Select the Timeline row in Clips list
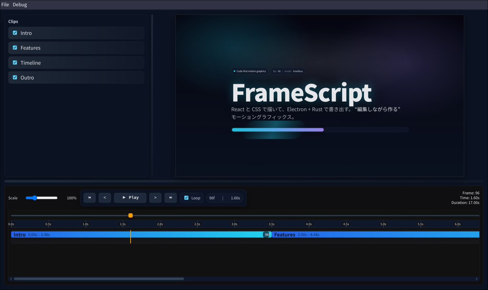This screenshot has width=488, height=290. [76, 63]
